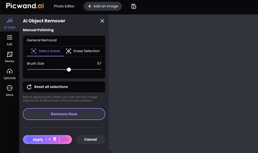The image size is (258, 153).
Task: Cancel the object removal
Action: click(x=91, y=139)
